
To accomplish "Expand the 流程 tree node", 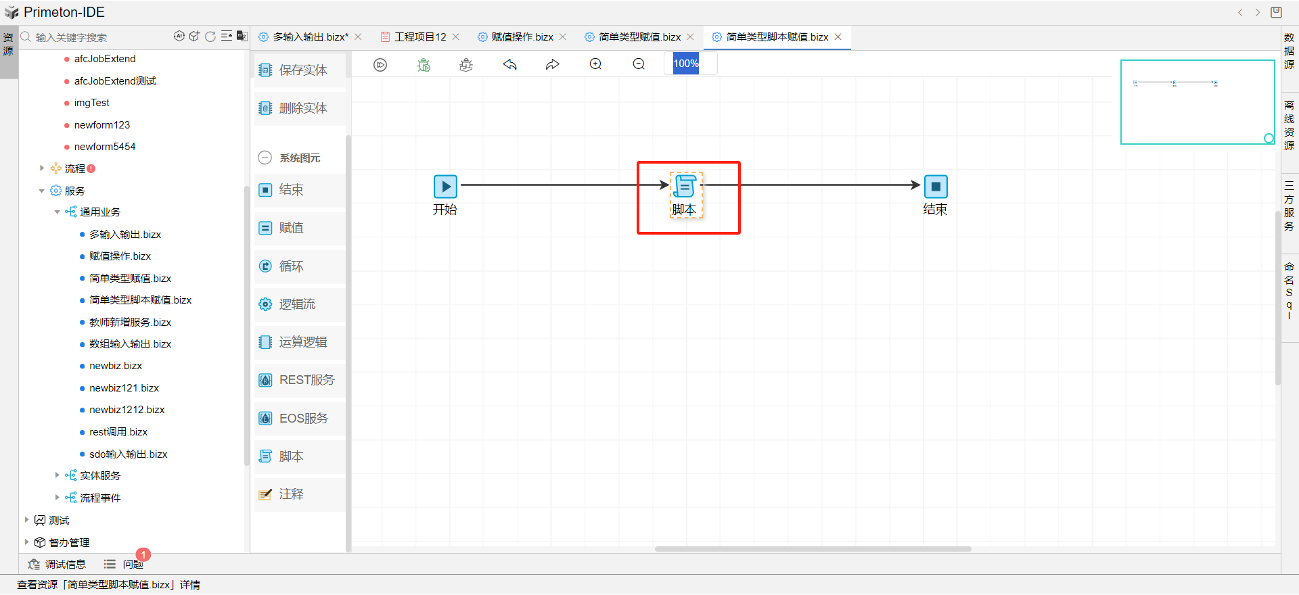I will click(42, 168).
